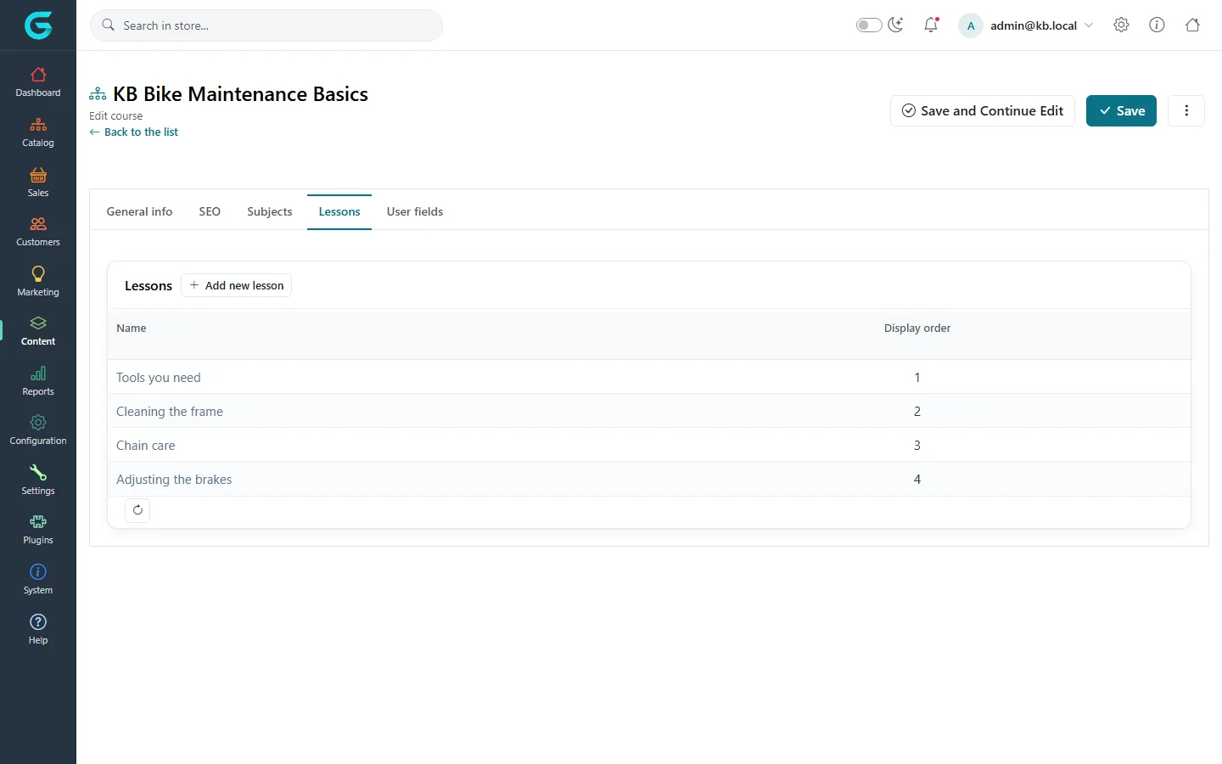Viewport: 1222px width, 764px height.
Task: Toggle the dark mode switch
Action: tap(869, 25)
